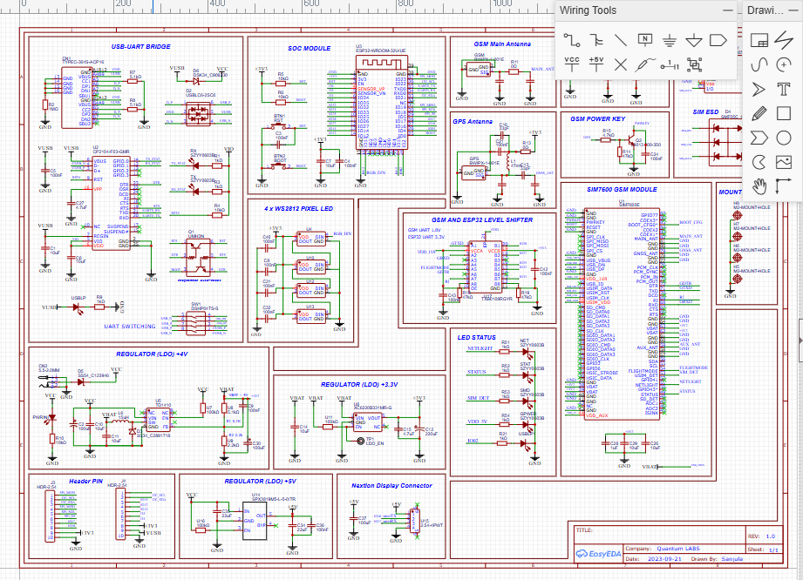The height and width of the screenshot is (580, 803).
Task: Select the Wire tool in Wiring Tools
Action: (x=572, y=40)
